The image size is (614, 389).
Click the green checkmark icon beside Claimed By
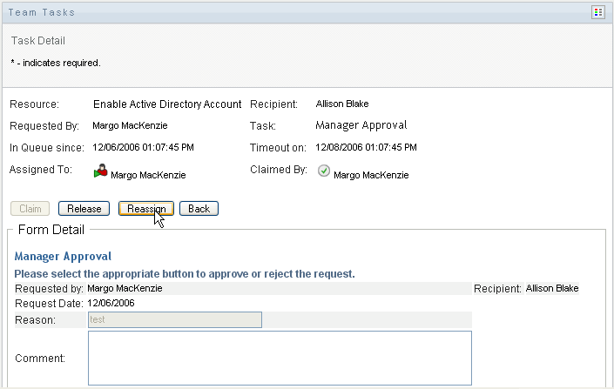pos(323,171)
